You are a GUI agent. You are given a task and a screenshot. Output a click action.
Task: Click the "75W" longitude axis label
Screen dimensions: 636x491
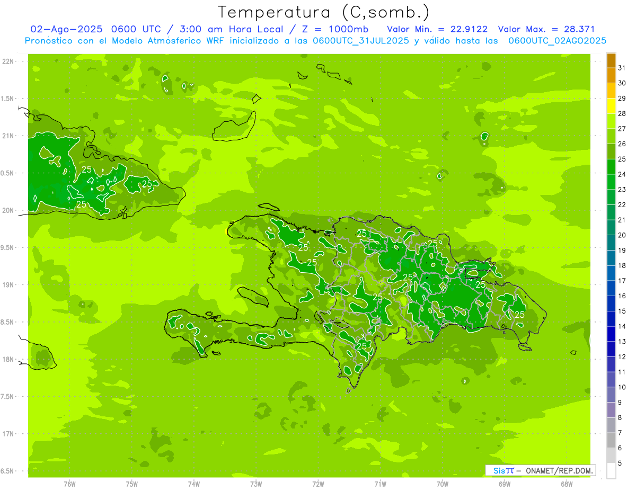click(x=132, y=484)
